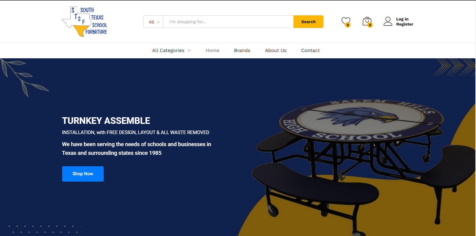Click the wishlist item count badge

pyautogui.click(x=348, y=25)
